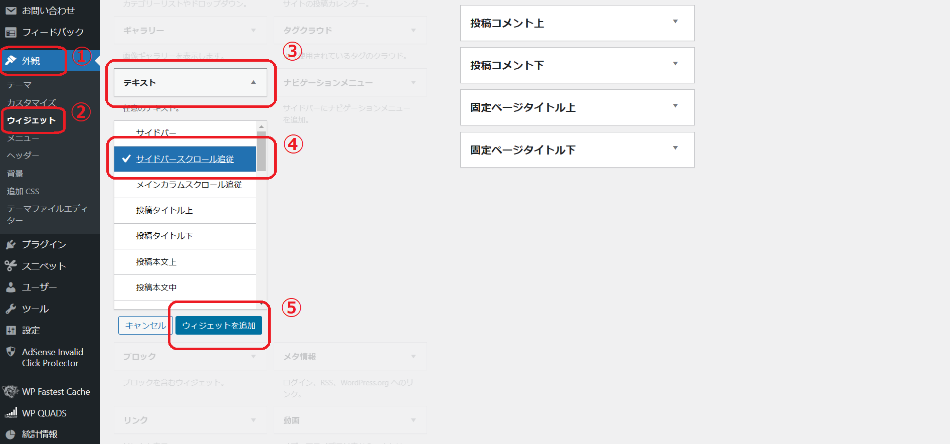Click the 設定 sliders icon
Image resolution: width=950 pixels, height=444 pixels.
pos(11,330)
